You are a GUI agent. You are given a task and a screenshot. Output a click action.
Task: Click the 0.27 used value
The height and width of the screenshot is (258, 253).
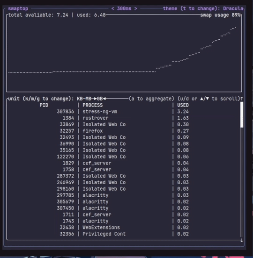(x=183, y=131)
